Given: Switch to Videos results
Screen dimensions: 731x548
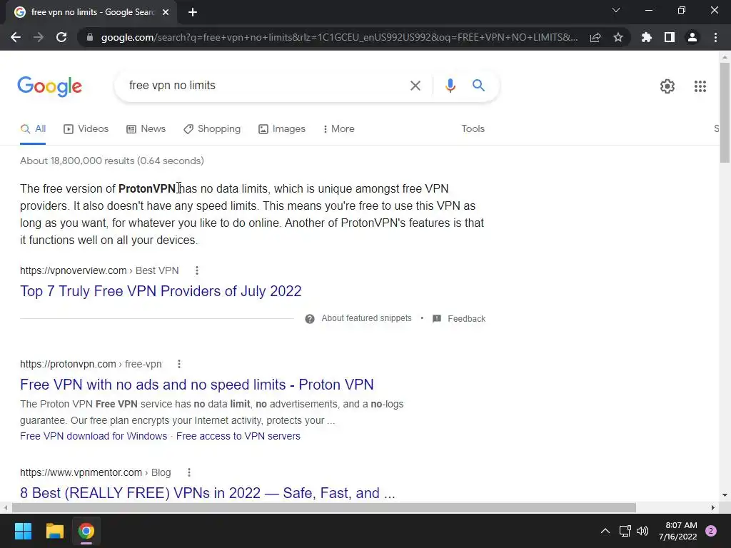Looking at the screenshot, I should pos(86,129).
